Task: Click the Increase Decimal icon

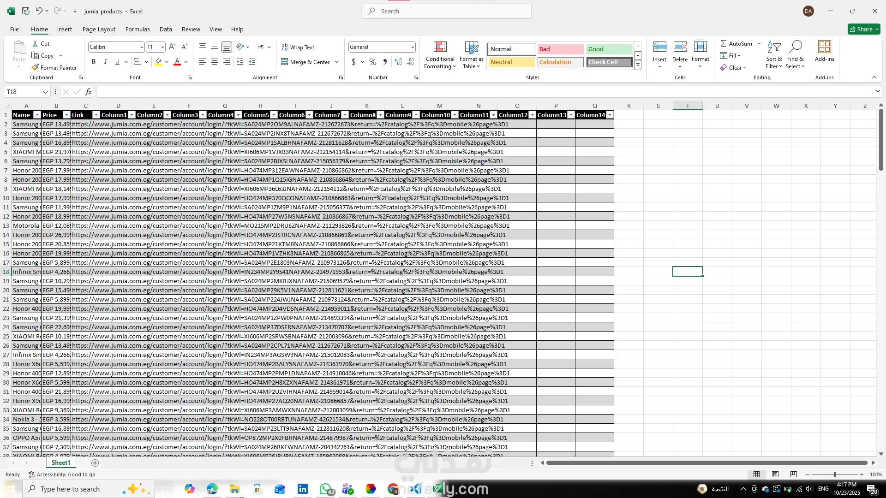Action: (x=398, y=62)
